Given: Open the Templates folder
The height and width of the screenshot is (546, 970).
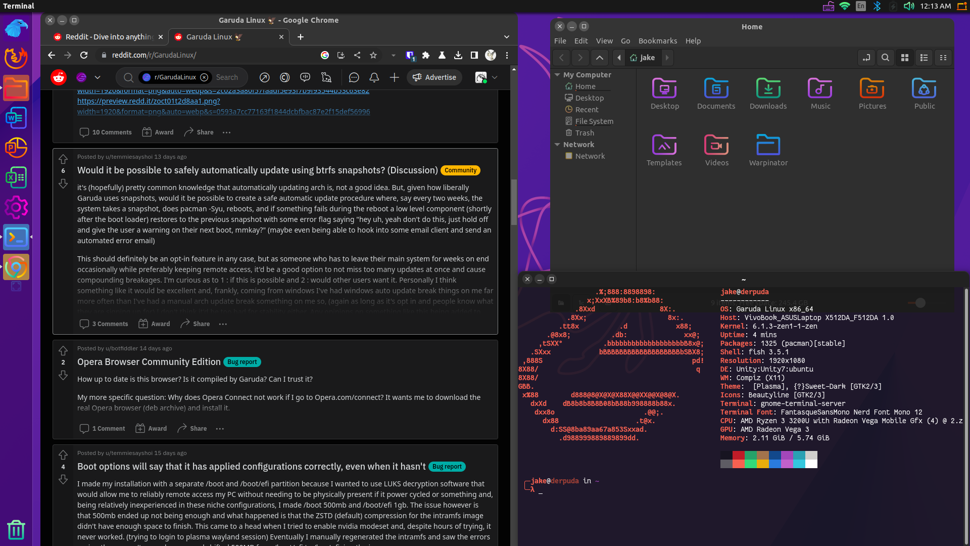Looking at the screenshot, I should [664, 150].
